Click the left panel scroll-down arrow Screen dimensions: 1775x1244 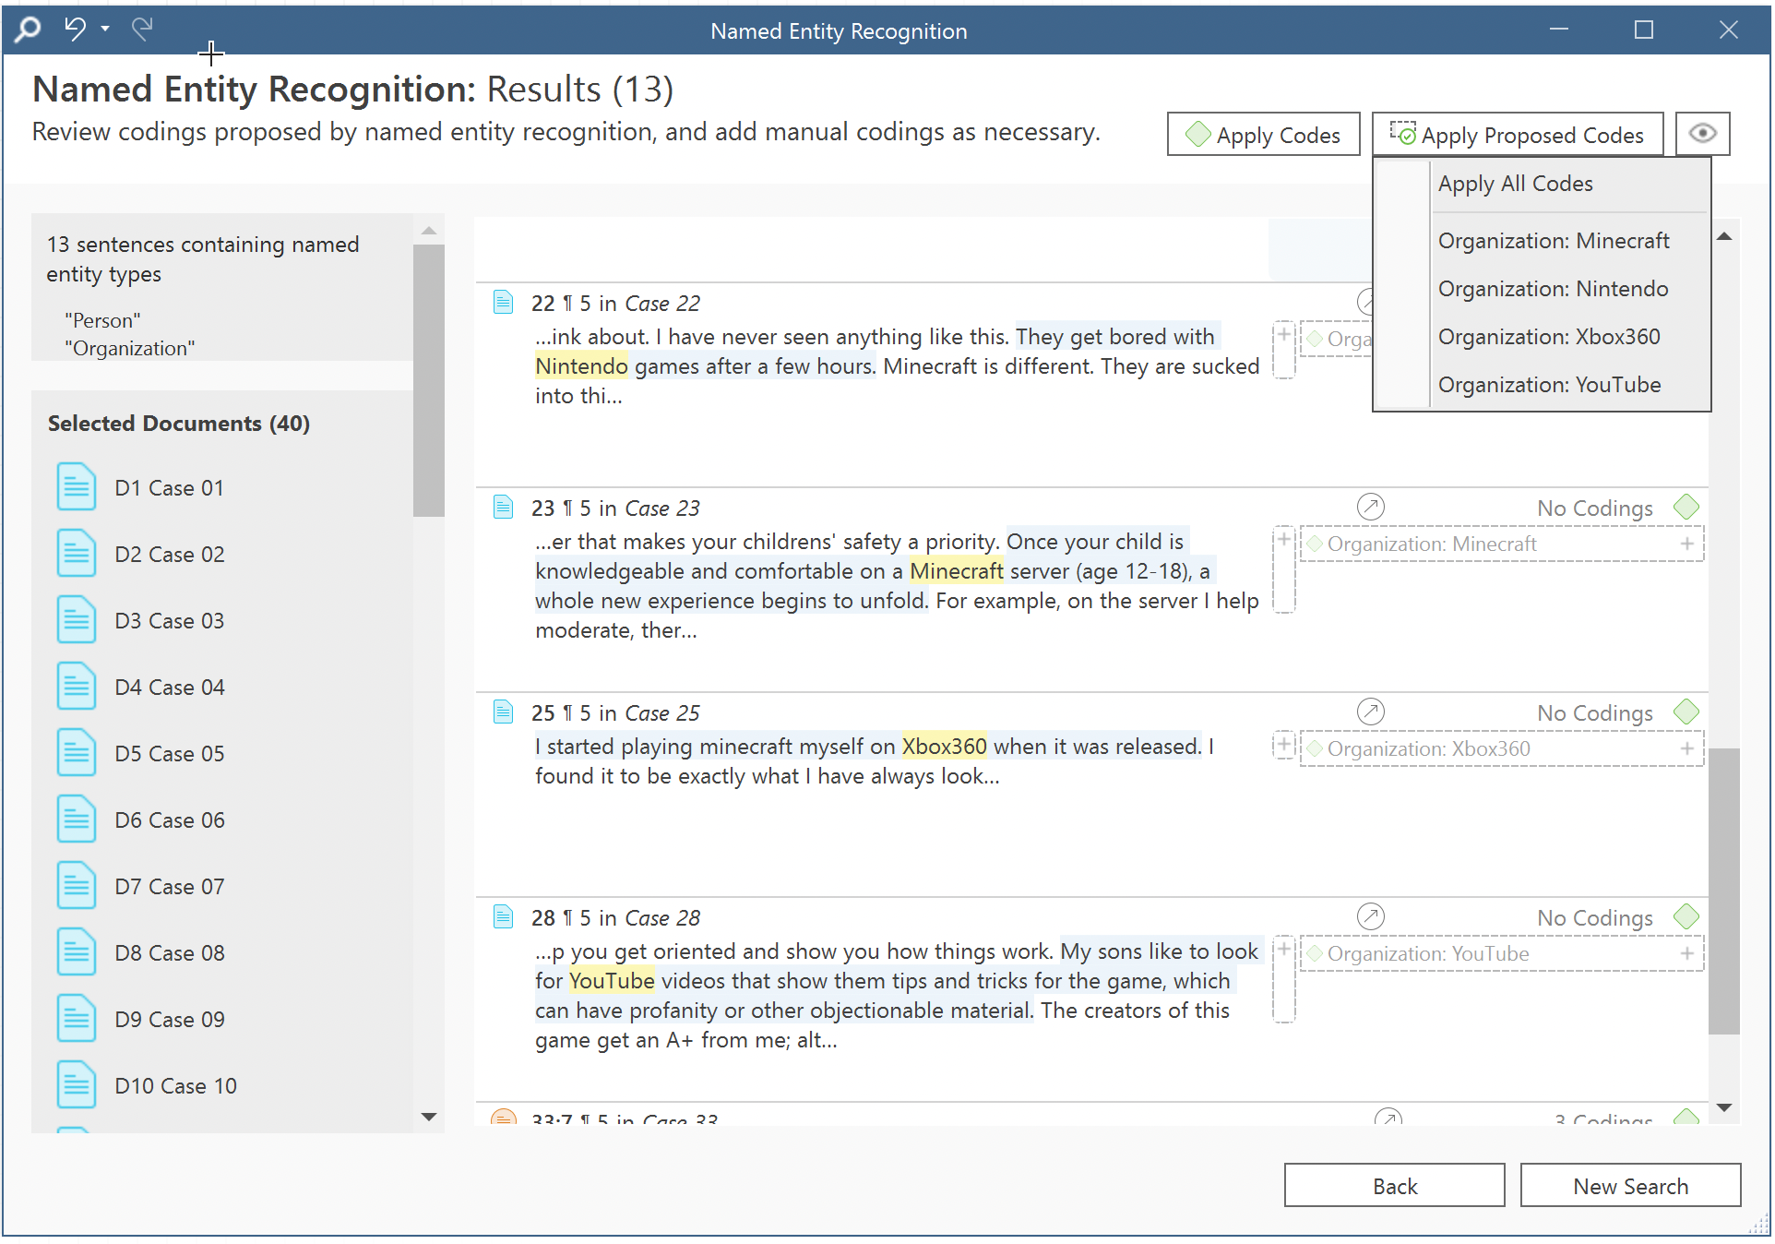click(428, 1117)
